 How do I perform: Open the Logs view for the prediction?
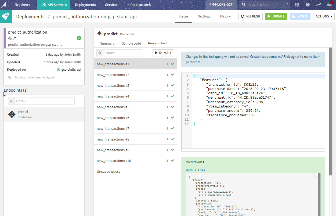pos(201,170)
